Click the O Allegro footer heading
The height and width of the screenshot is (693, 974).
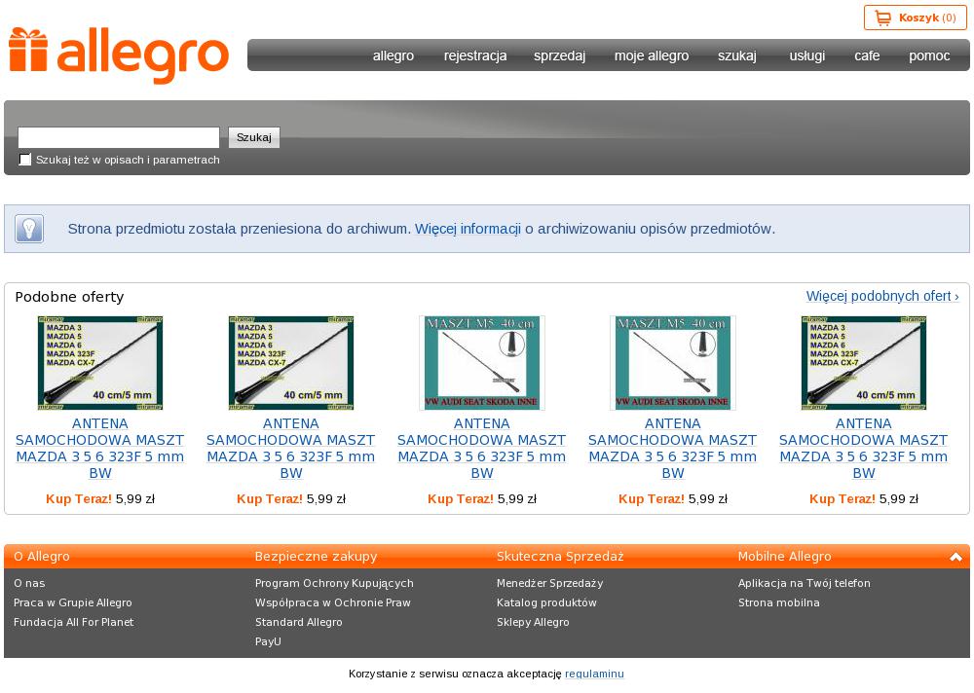coord(42,557)
